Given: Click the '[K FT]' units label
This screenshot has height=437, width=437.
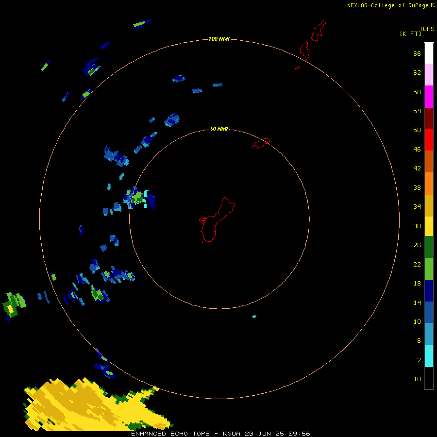Looking at the screenshot, I should 410,34.
